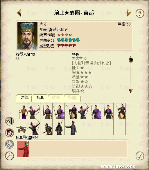
Task: Click the lady portrait round icon
Action: click(10, 132)
